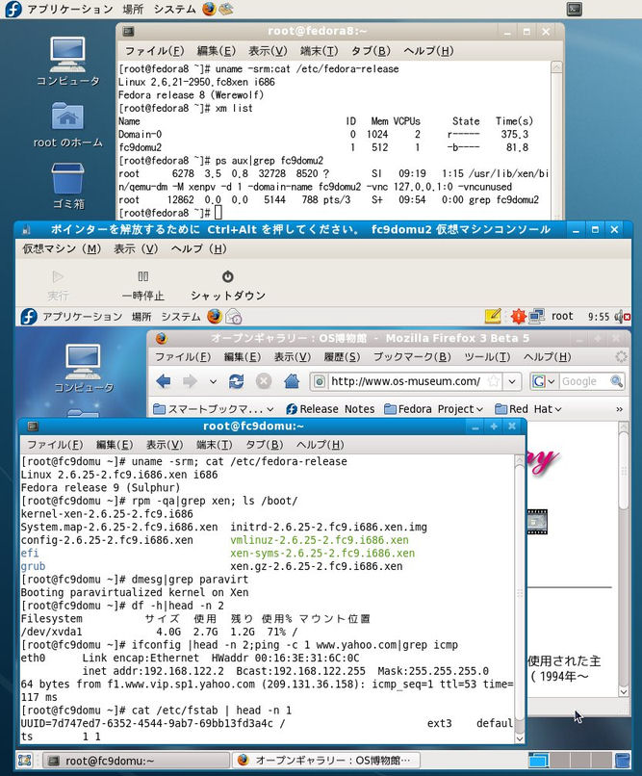Open Virtual Machine (仮想マシン) menu in console
This screenshot has height=776, width=642.
coord(62,248)
